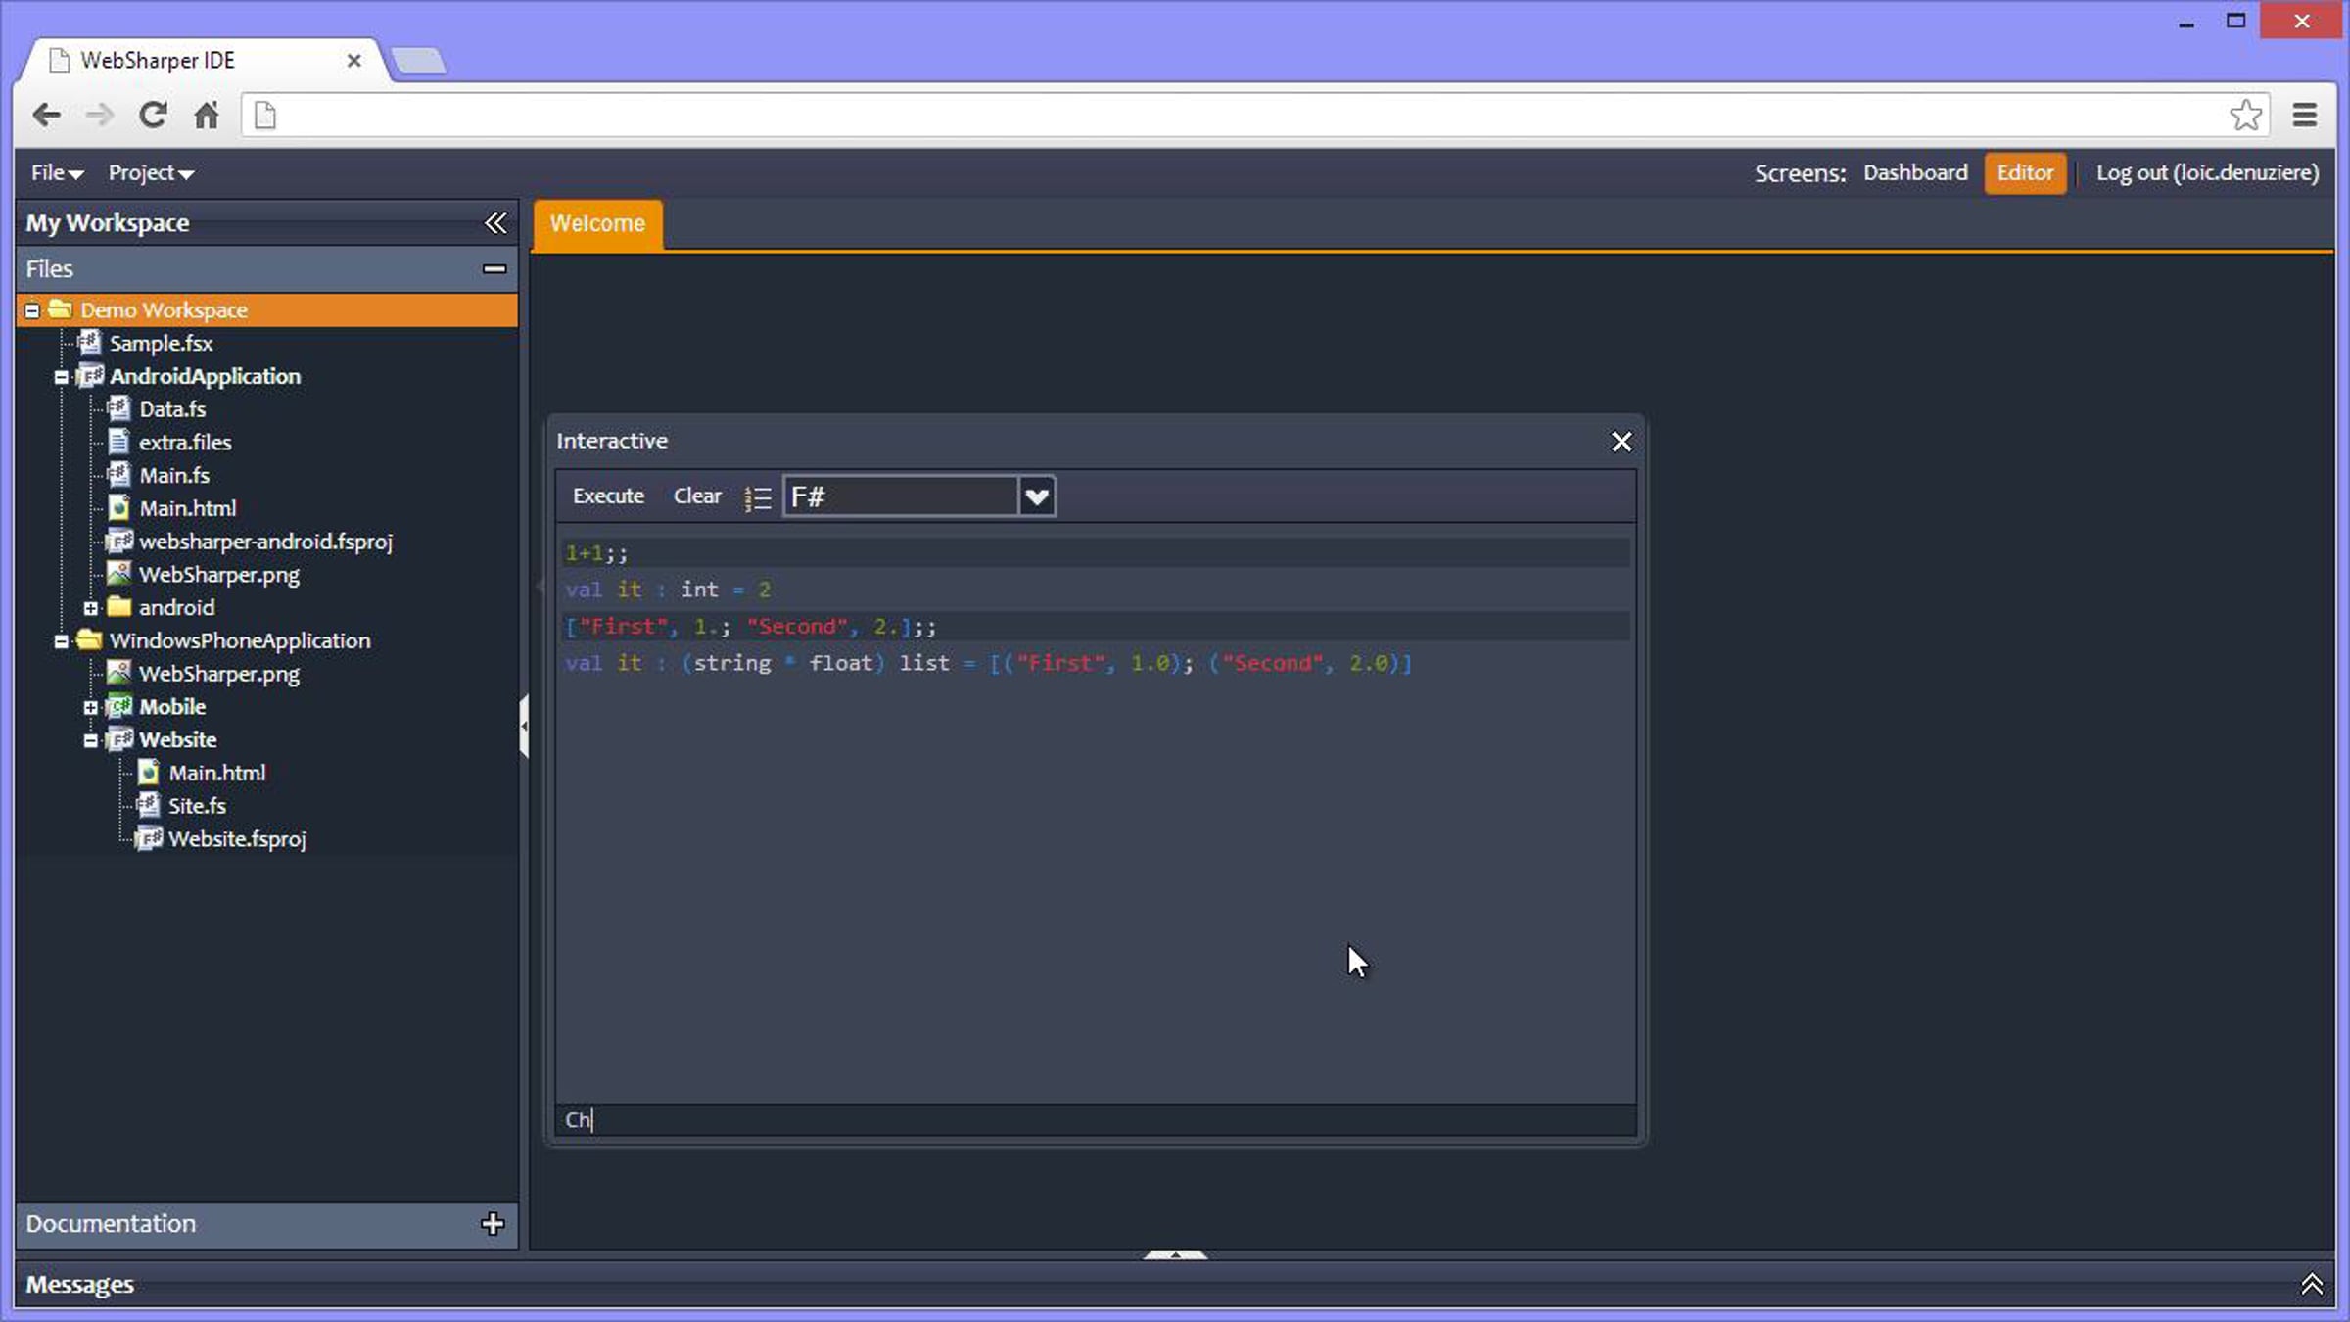Open the File menu
2350x1322 pixels.
click(x=57, y=173)
